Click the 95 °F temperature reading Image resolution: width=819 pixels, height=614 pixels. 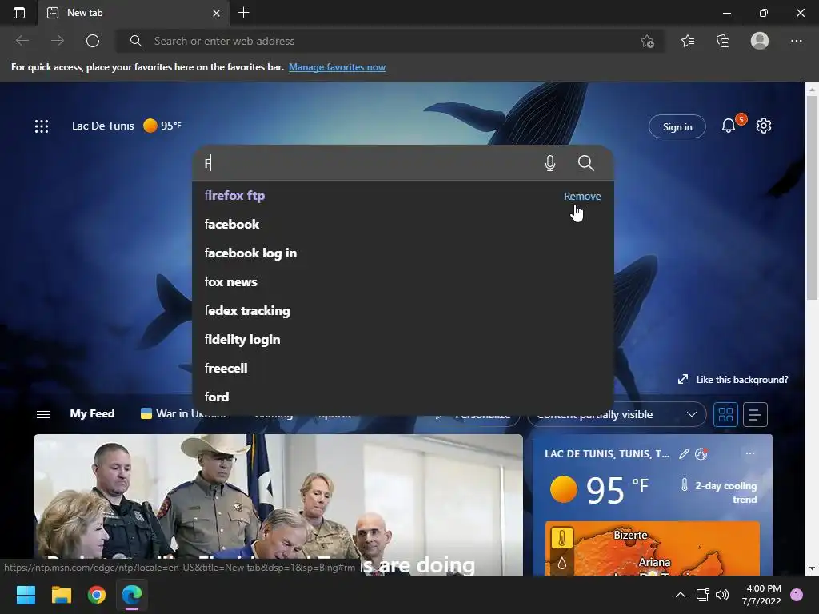617,490
